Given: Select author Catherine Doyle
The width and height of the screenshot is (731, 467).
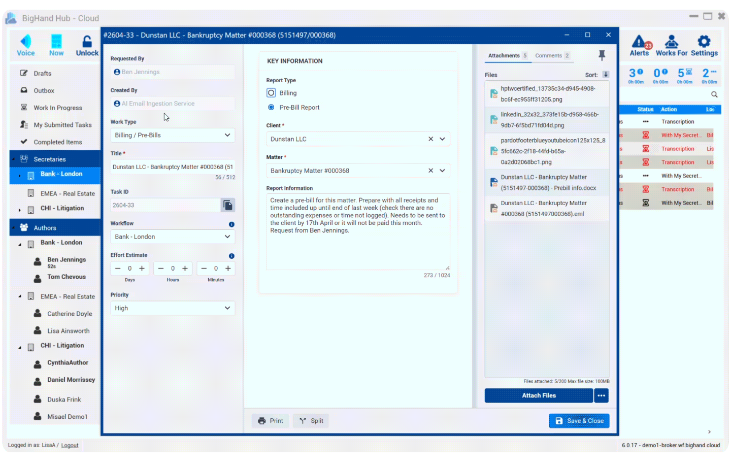Looking at the screenshot, I should [x=70, y=314].
